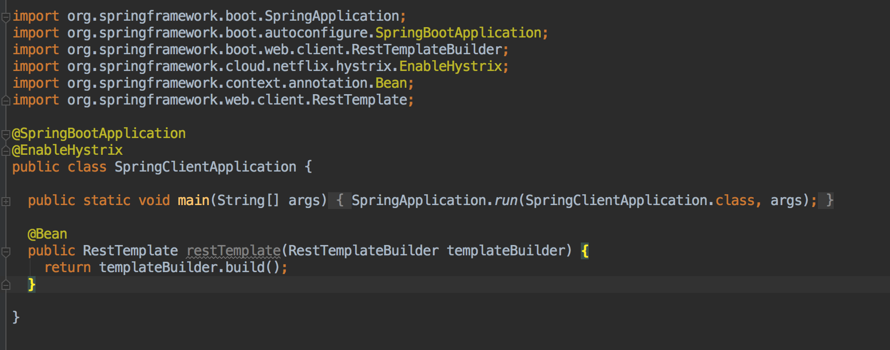Click the @Bean annotation above restTemplate
This screenshot has width=890, height=350.
pyautogui.click(x=47, y=234)
